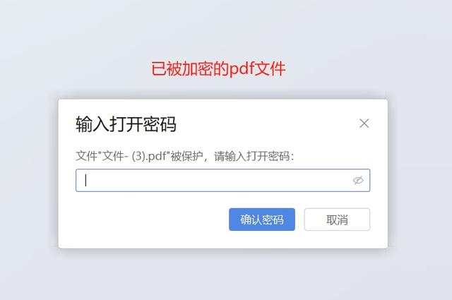Viewport: 452px width, 300px height.
Task: Click the 输入打开密码 dialog title
Action: point(126,124)
